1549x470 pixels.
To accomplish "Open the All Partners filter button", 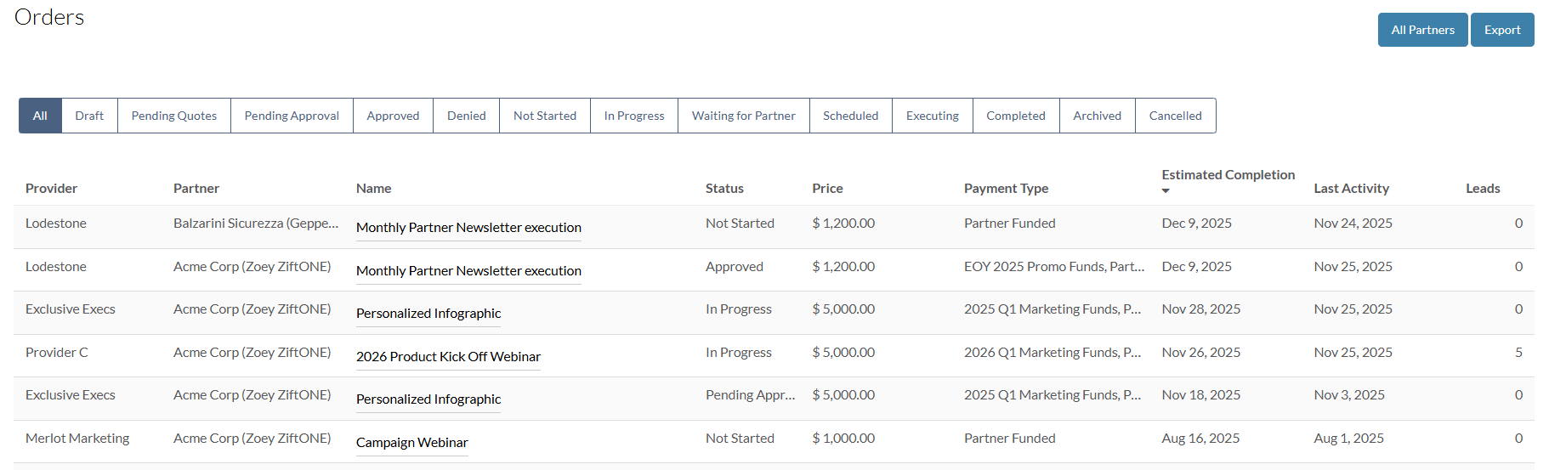I will (x=1422, y=30).
